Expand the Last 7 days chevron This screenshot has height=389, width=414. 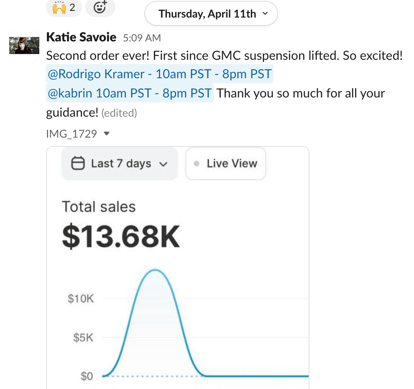(164, 164)
